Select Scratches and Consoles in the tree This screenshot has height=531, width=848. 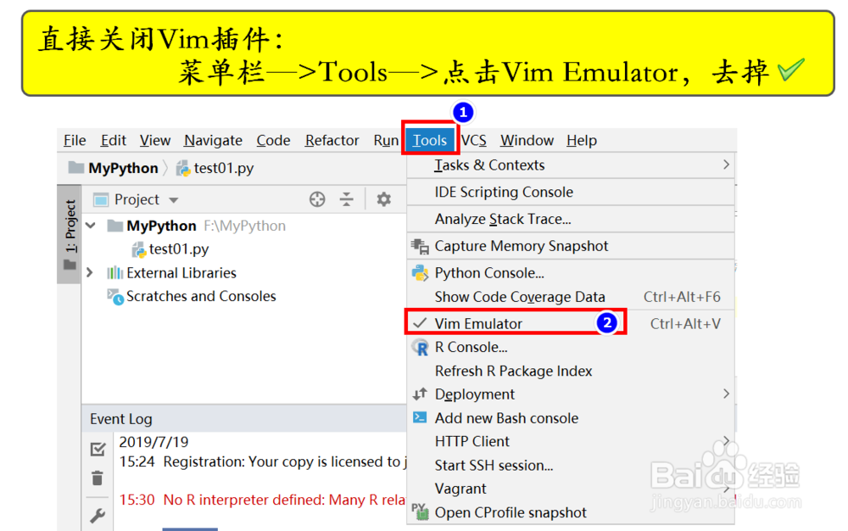[x=201, y=296]
